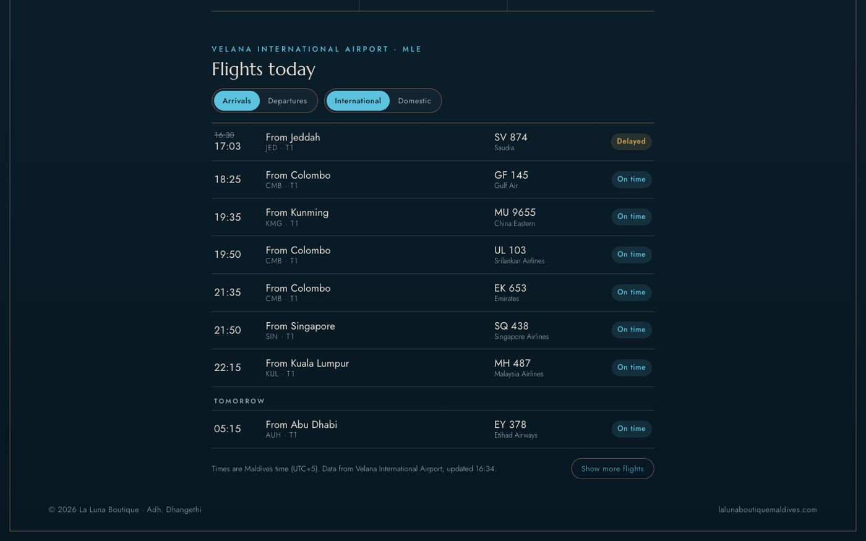Screen dimensions: 866x541
Task: Click the Show more flights button
Action: 612,469
